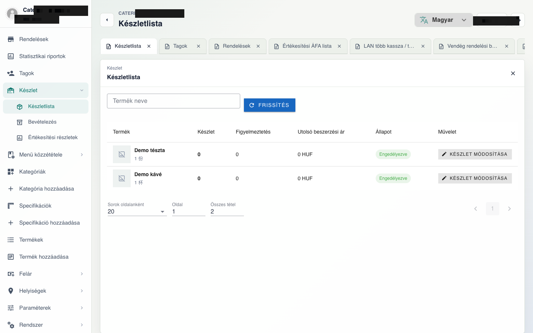Open the Sorok oldalanként dropdown

click(x=137, y=212)
